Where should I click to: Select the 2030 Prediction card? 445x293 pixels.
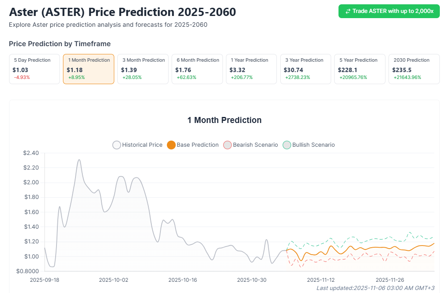414,69
